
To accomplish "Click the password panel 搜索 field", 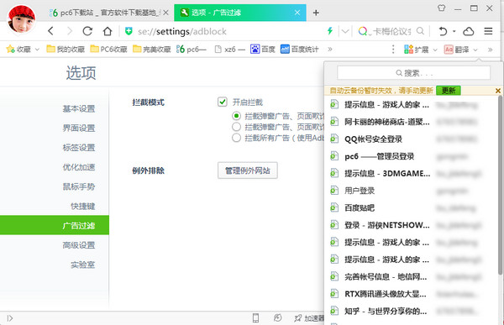I will [x=413, y=73].
